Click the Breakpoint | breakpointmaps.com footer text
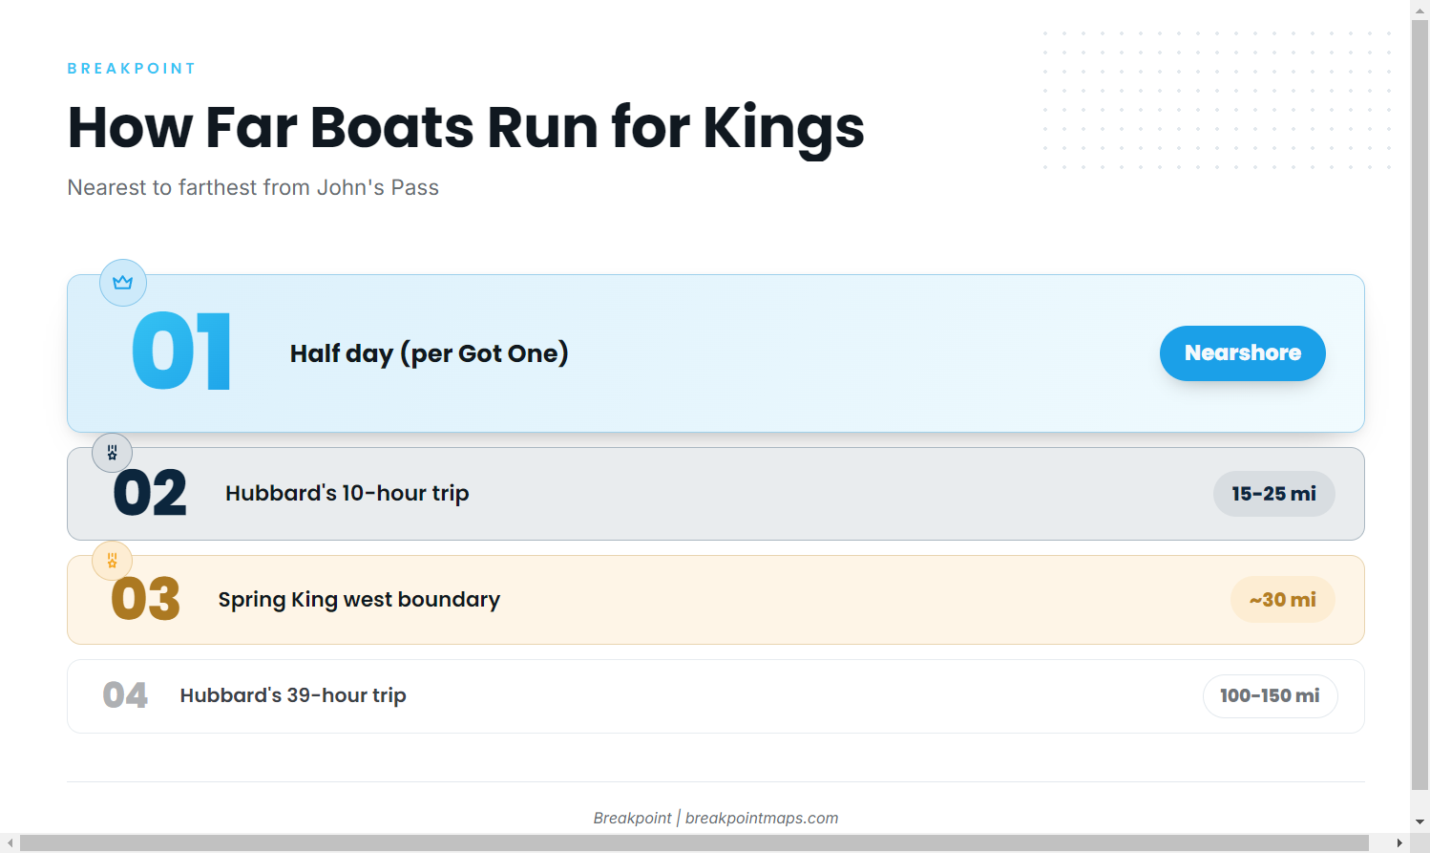This screenshot has width=1430, height=853. pos(716,818)
